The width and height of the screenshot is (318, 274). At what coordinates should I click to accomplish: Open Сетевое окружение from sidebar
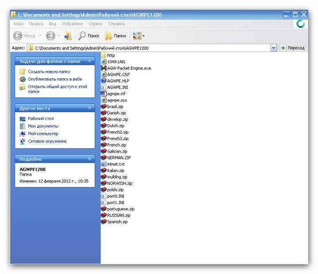tap(47, 141)
